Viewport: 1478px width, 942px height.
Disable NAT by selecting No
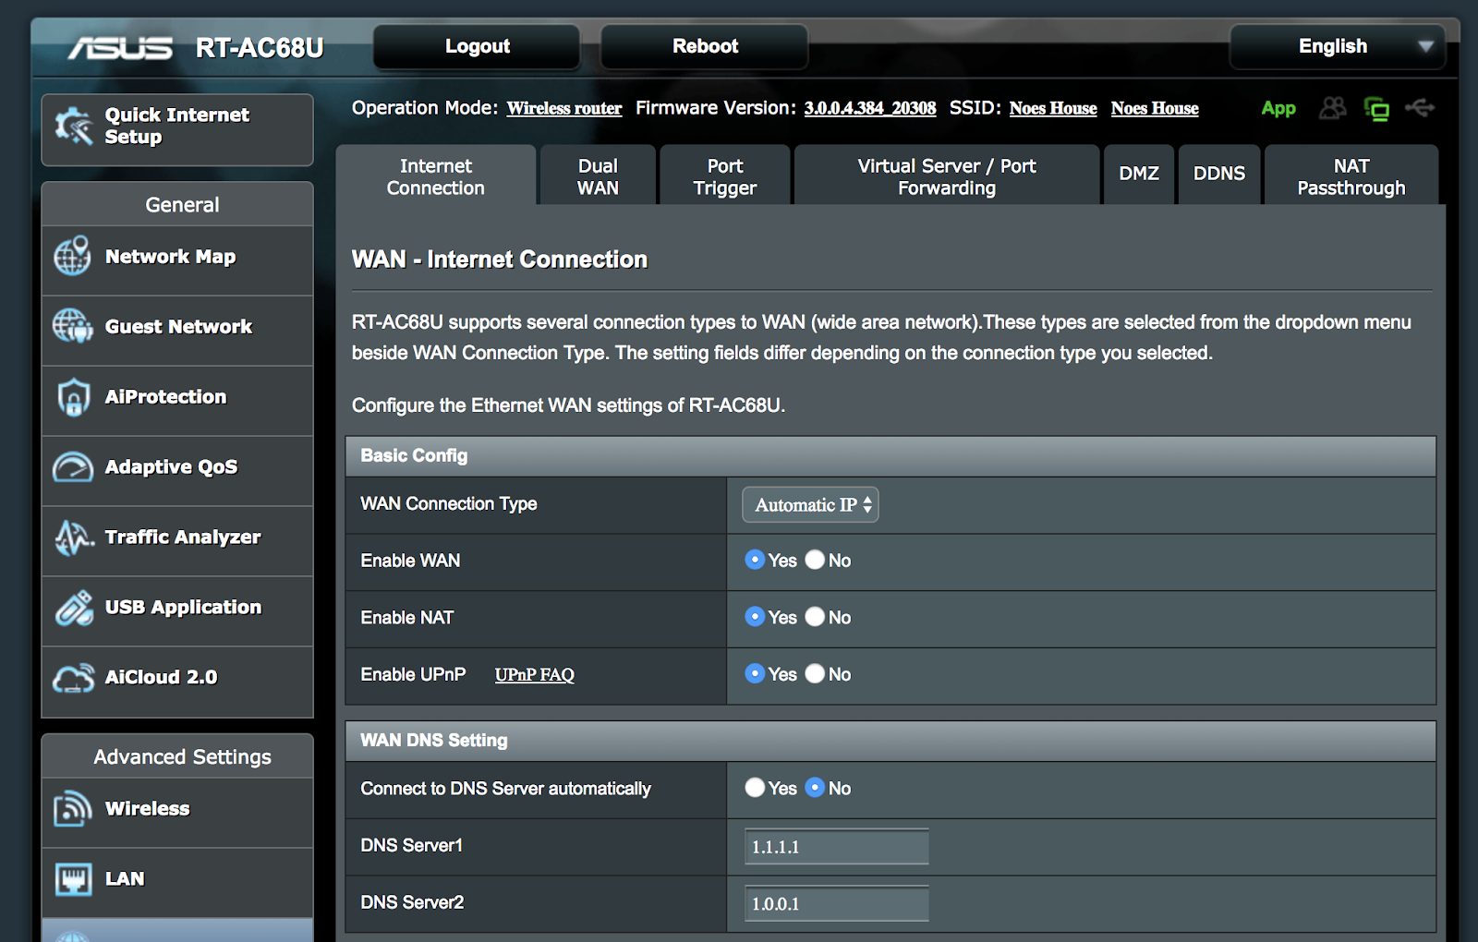click(x=815, y=618)
